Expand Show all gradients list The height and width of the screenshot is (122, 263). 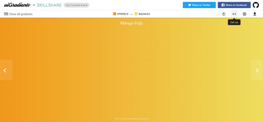[21, 14]
